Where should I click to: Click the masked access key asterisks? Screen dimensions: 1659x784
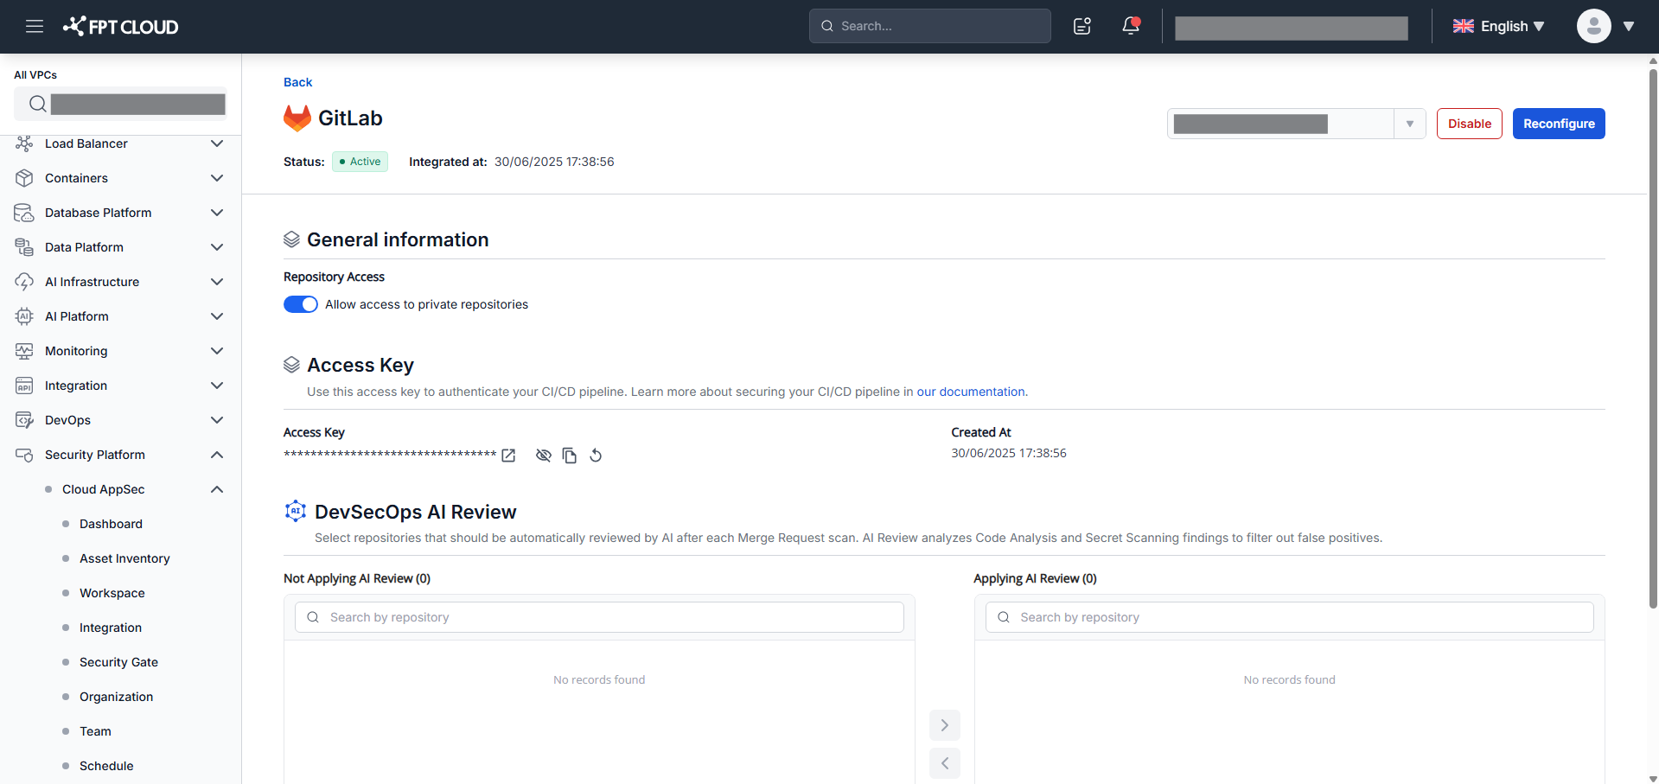click(x=390, y=455)
